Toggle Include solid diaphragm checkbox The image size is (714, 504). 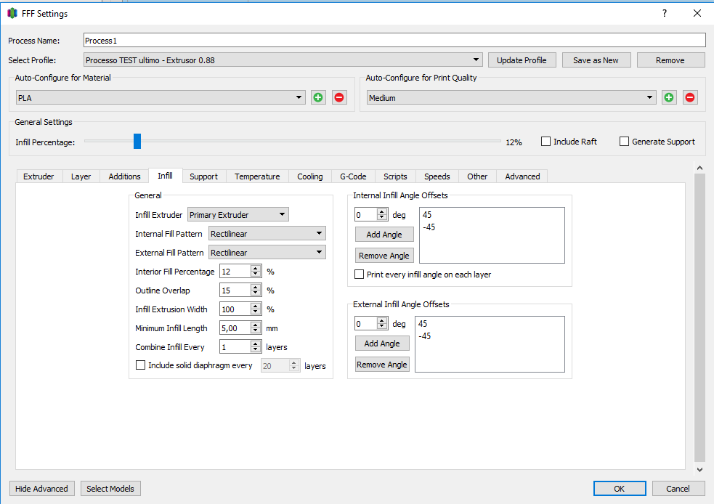point(141,365)
